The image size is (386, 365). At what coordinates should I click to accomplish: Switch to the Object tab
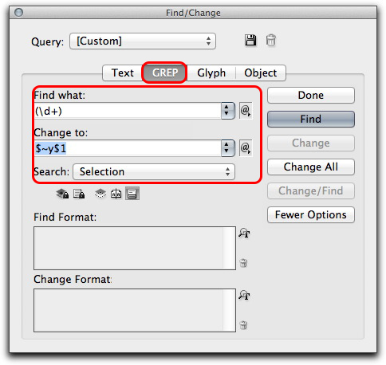coord(261,73)
